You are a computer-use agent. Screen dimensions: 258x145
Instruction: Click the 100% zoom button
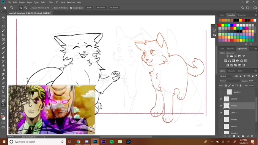tap(89, 8)
